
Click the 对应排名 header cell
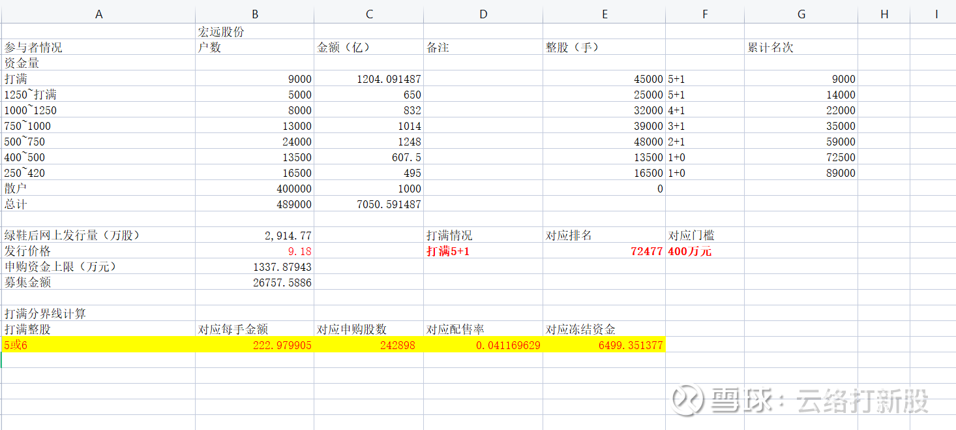tap(605, 235)
